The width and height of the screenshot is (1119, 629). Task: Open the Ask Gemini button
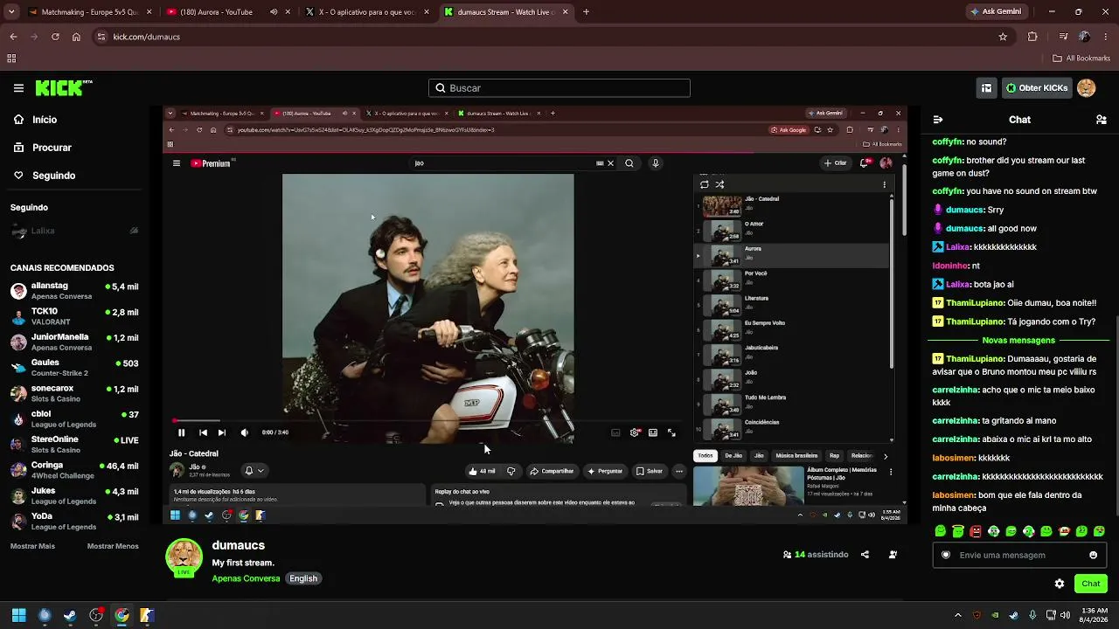click(x=996, y=12)
